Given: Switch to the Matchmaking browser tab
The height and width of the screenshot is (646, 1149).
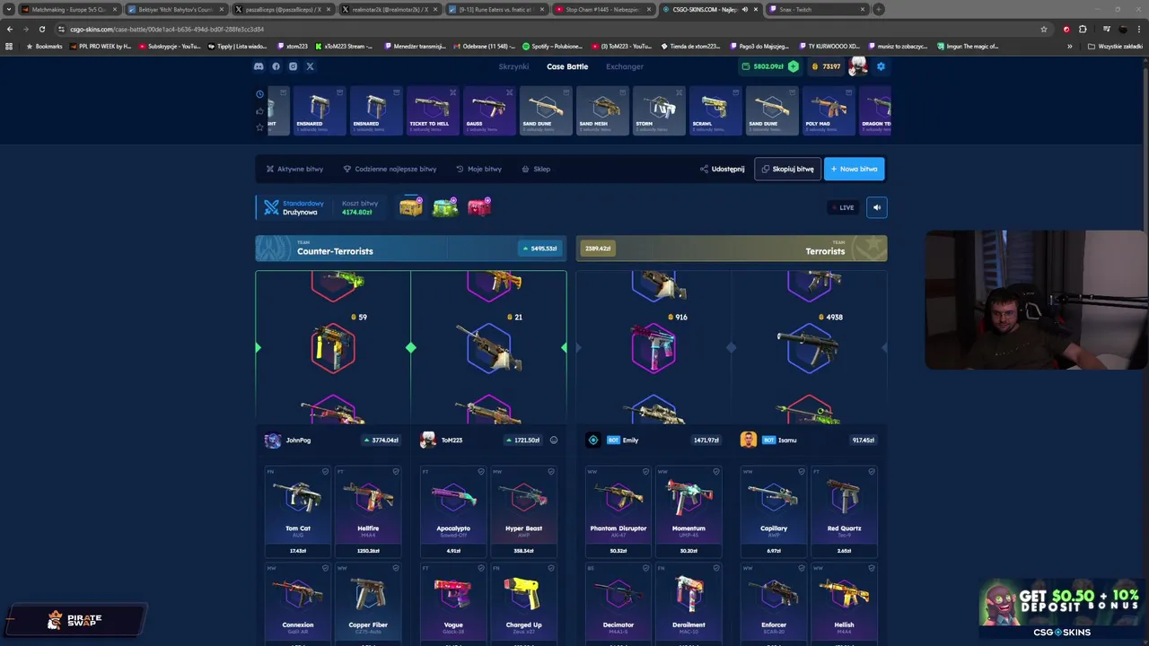Looking at the screenshot, I should coord(68,9).
